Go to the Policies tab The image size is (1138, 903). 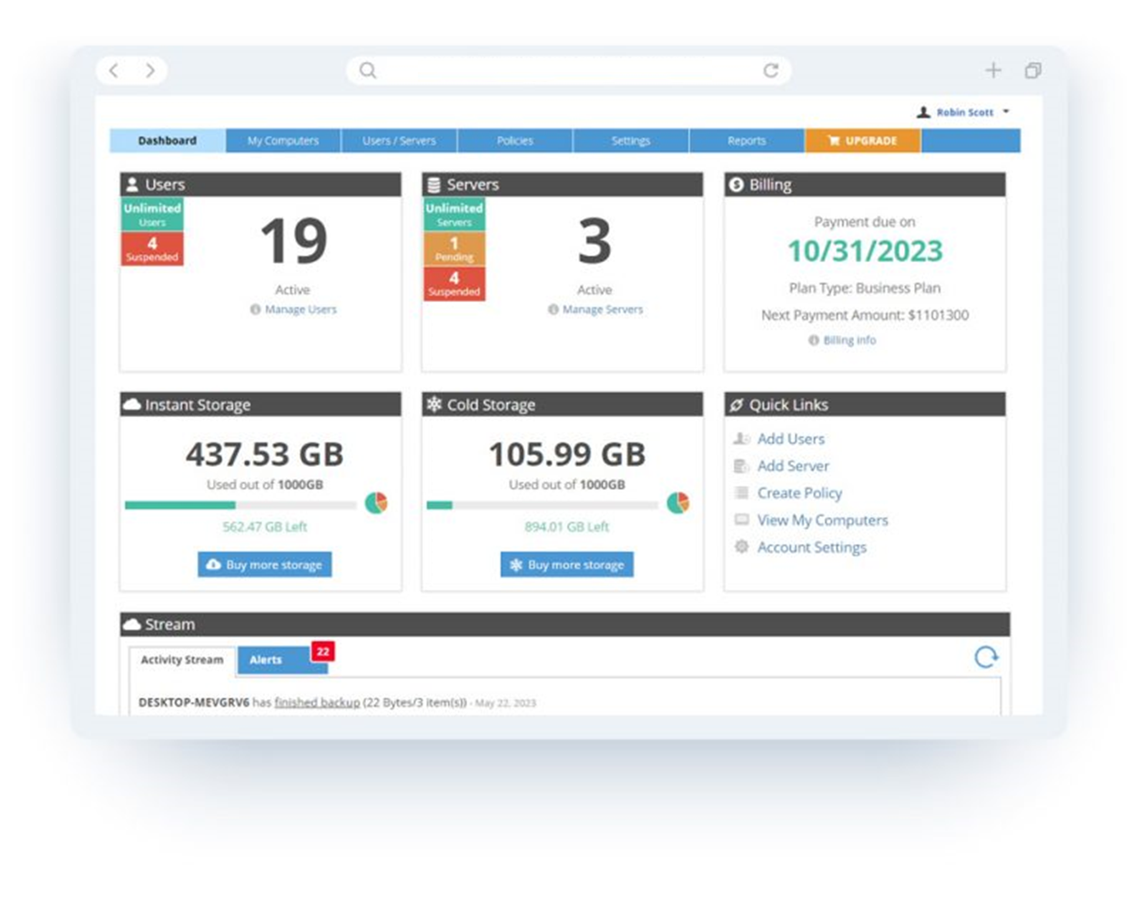(515, 140)
